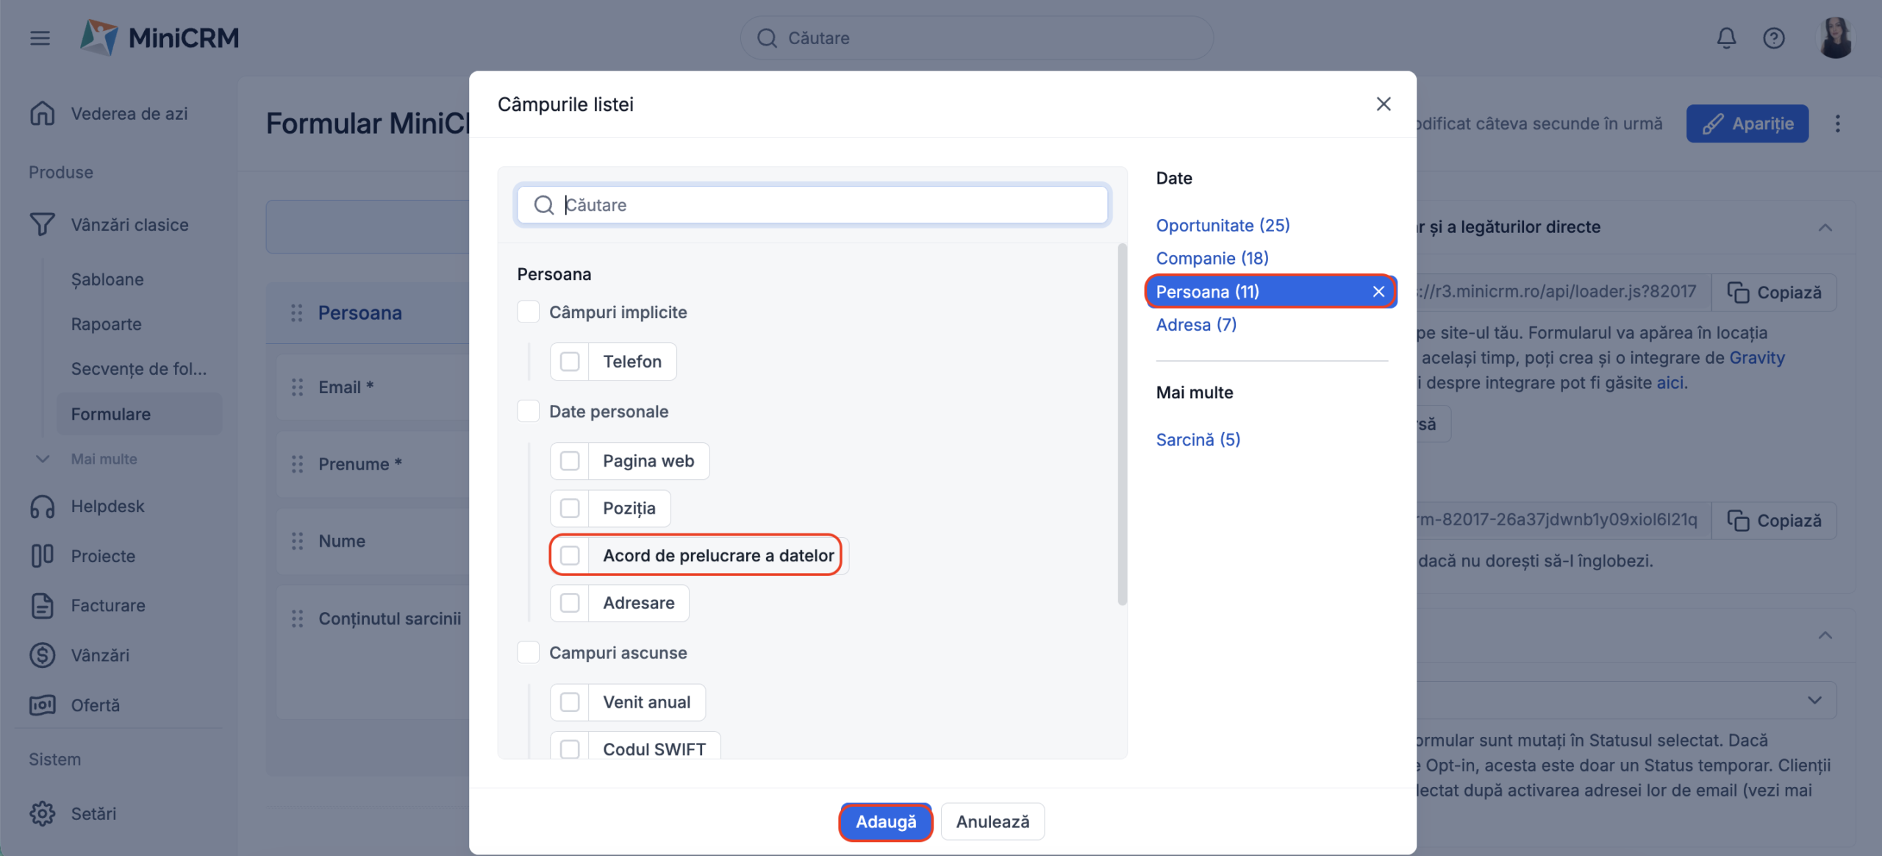Select Oportunitate (25) category
Screen dimensions: 1882x856
[1223, 226]
